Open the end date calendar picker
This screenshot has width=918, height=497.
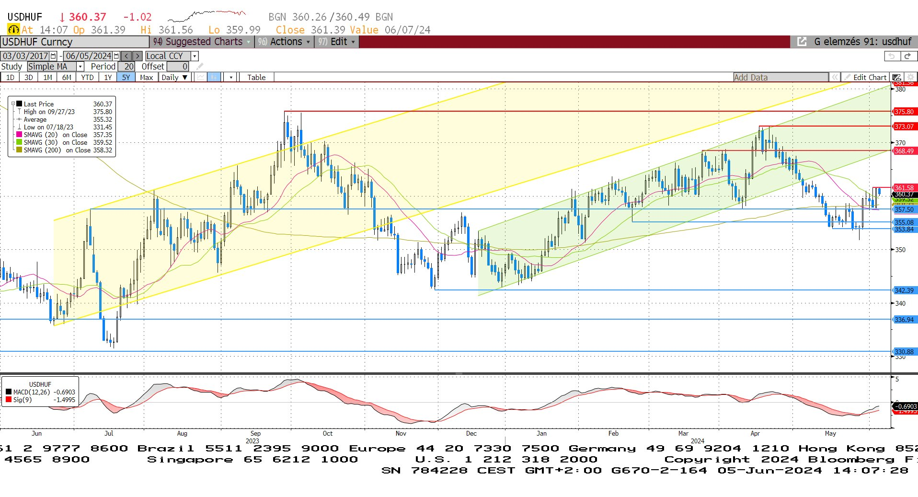(116, 56)
